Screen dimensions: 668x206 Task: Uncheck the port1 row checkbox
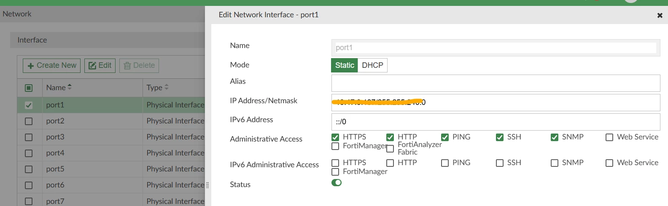(29, 105)
